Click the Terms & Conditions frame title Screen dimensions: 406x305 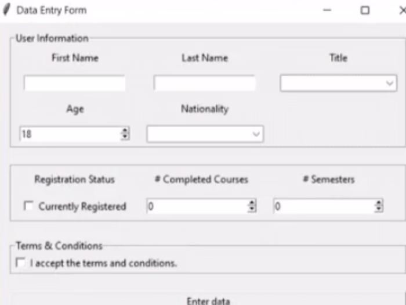pyautogui.click(x=59, y=246)
